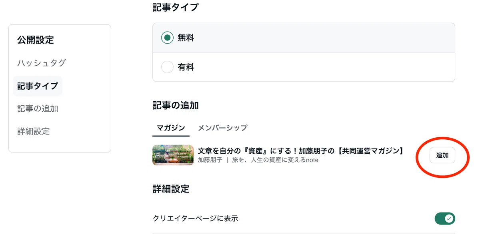Click the 追加 button for the magazine

coord(442,155)
